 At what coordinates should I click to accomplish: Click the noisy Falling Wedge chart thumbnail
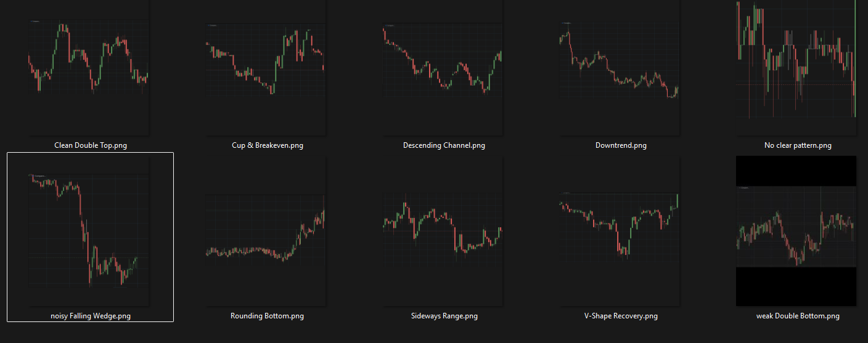(x=89, y=231)
